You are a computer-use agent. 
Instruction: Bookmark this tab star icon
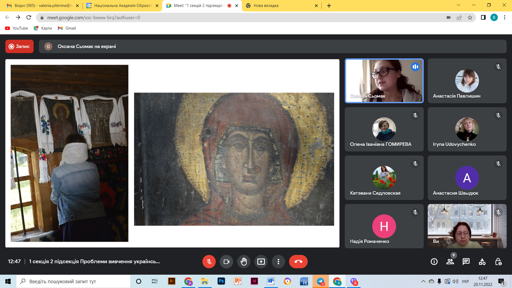[x=470, y=18]
